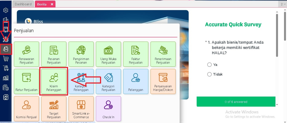This screenshot has width=287, height=123.
Task: Select the Ya radio option
Action: coord(210,65)
